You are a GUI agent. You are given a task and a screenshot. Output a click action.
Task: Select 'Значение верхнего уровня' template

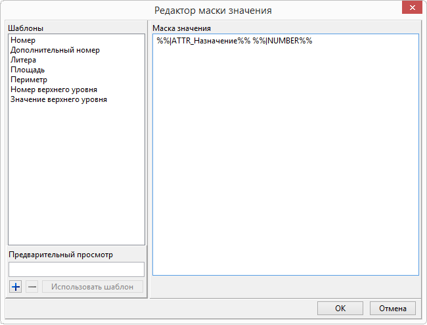click(x=58, y=99)
